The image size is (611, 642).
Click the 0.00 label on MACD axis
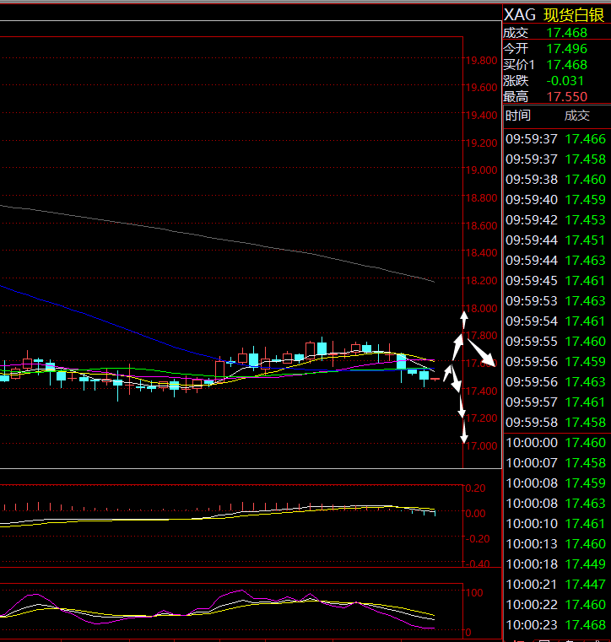(477, 513)
